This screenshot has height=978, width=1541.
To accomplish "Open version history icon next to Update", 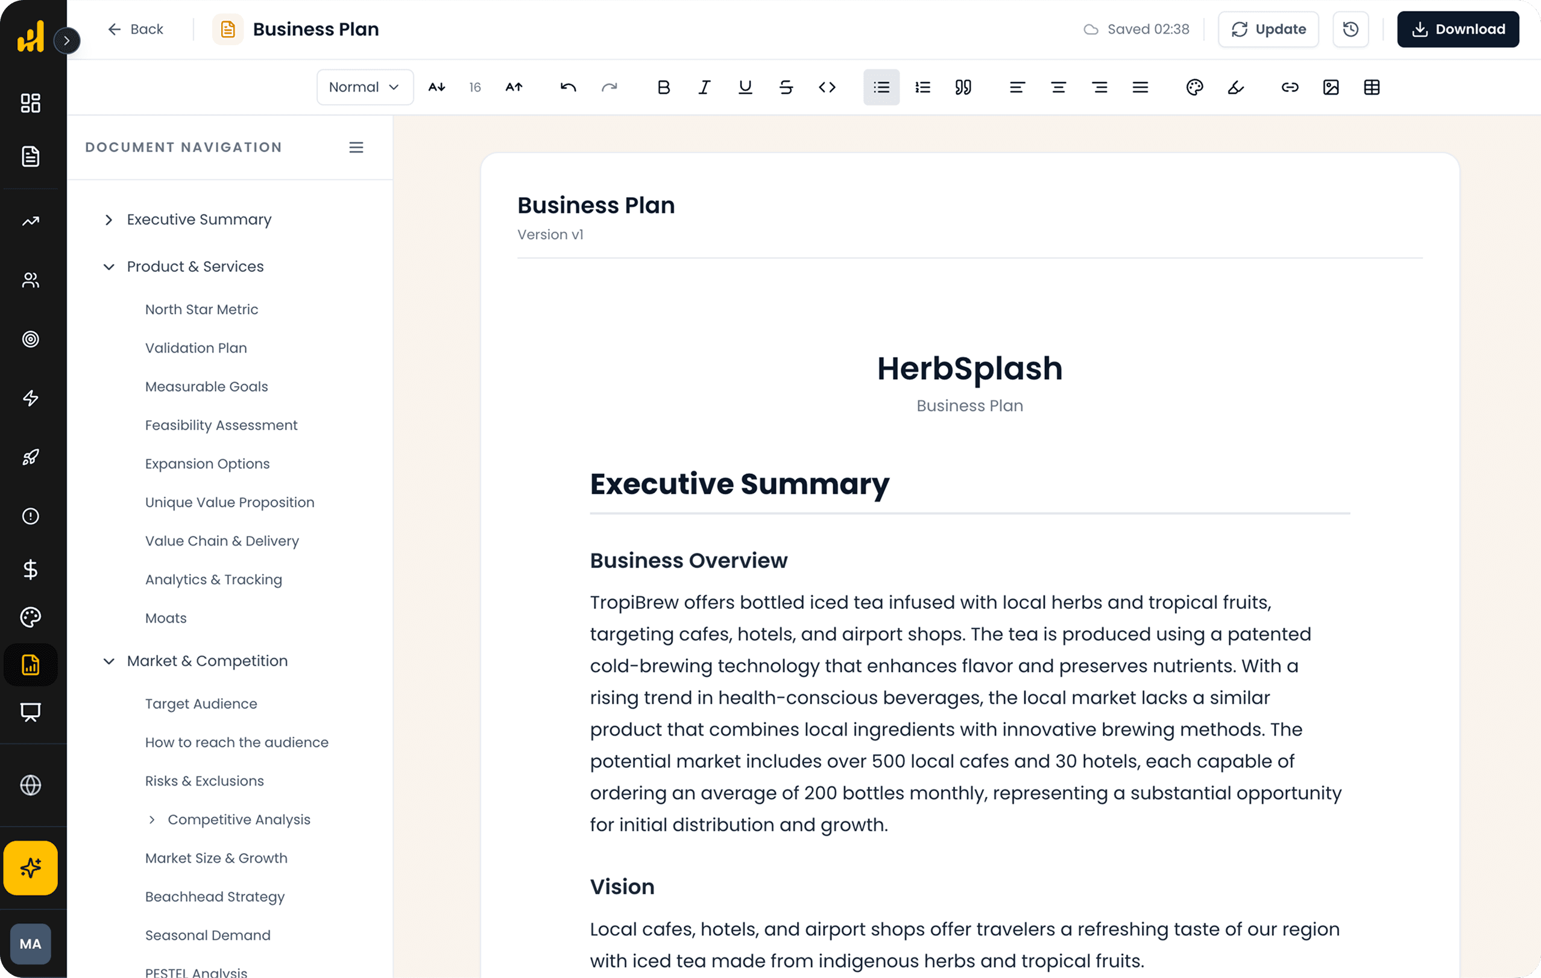I will (x=1350, y=29).
